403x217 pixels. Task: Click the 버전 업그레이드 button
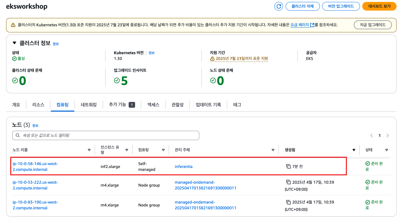point(341,6)
